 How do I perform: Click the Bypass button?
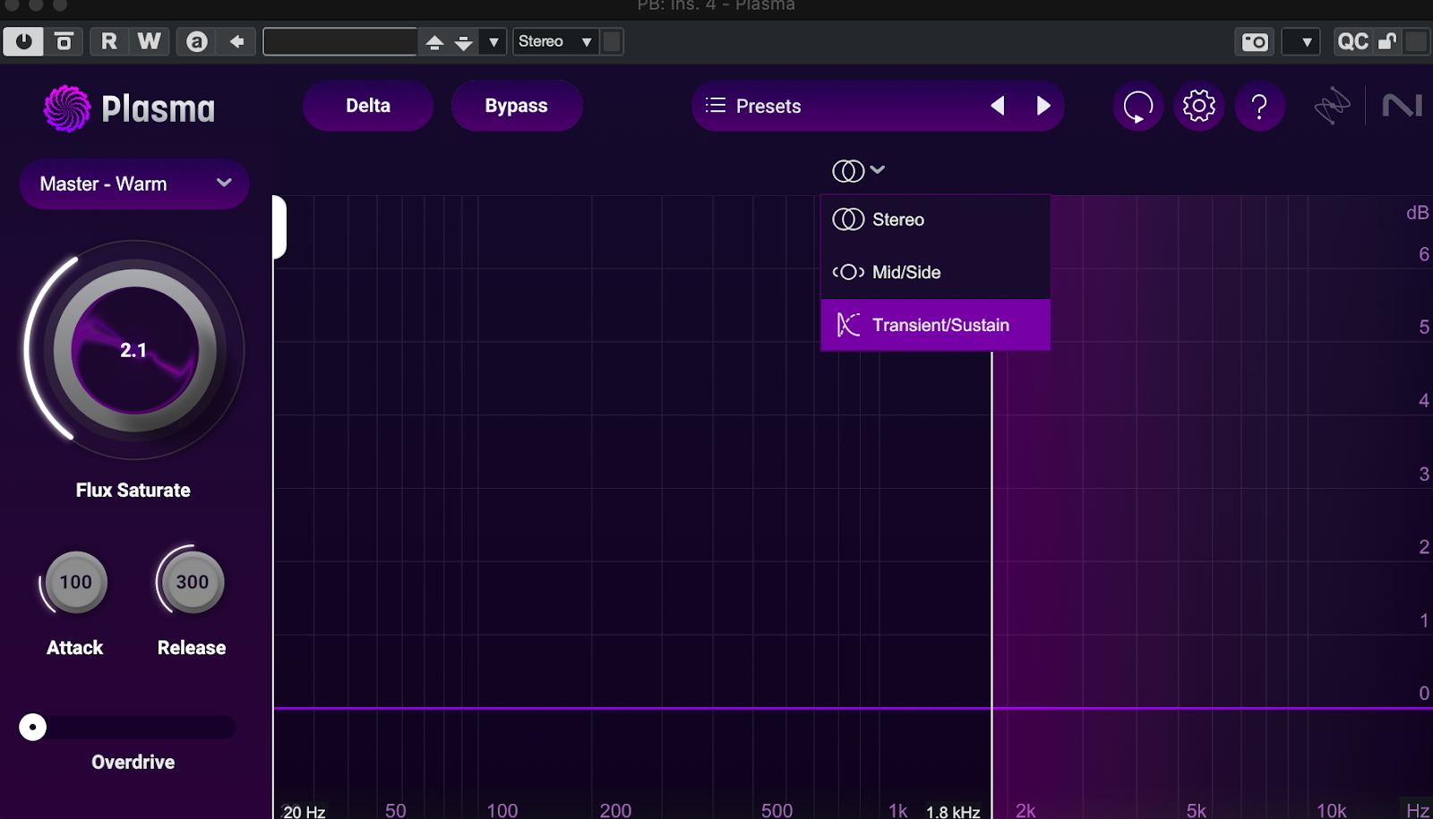pos(516,107)
